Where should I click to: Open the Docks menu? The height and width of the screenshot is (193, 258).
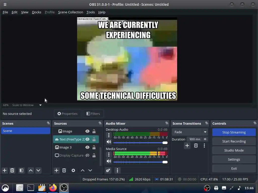tap(37, 12)
